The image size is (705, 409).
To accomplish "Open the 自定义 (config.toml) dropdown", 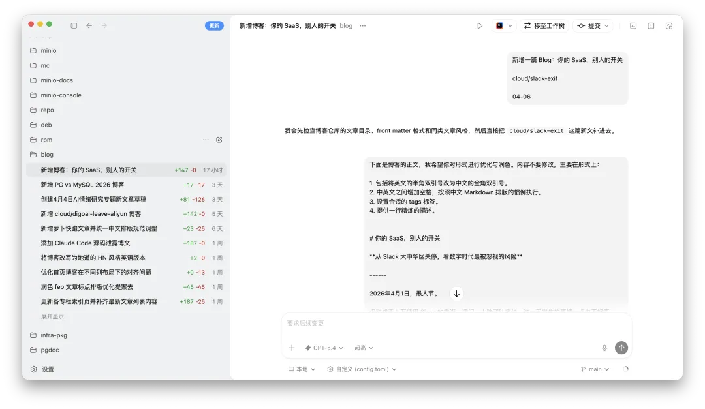I will point(362,369).
